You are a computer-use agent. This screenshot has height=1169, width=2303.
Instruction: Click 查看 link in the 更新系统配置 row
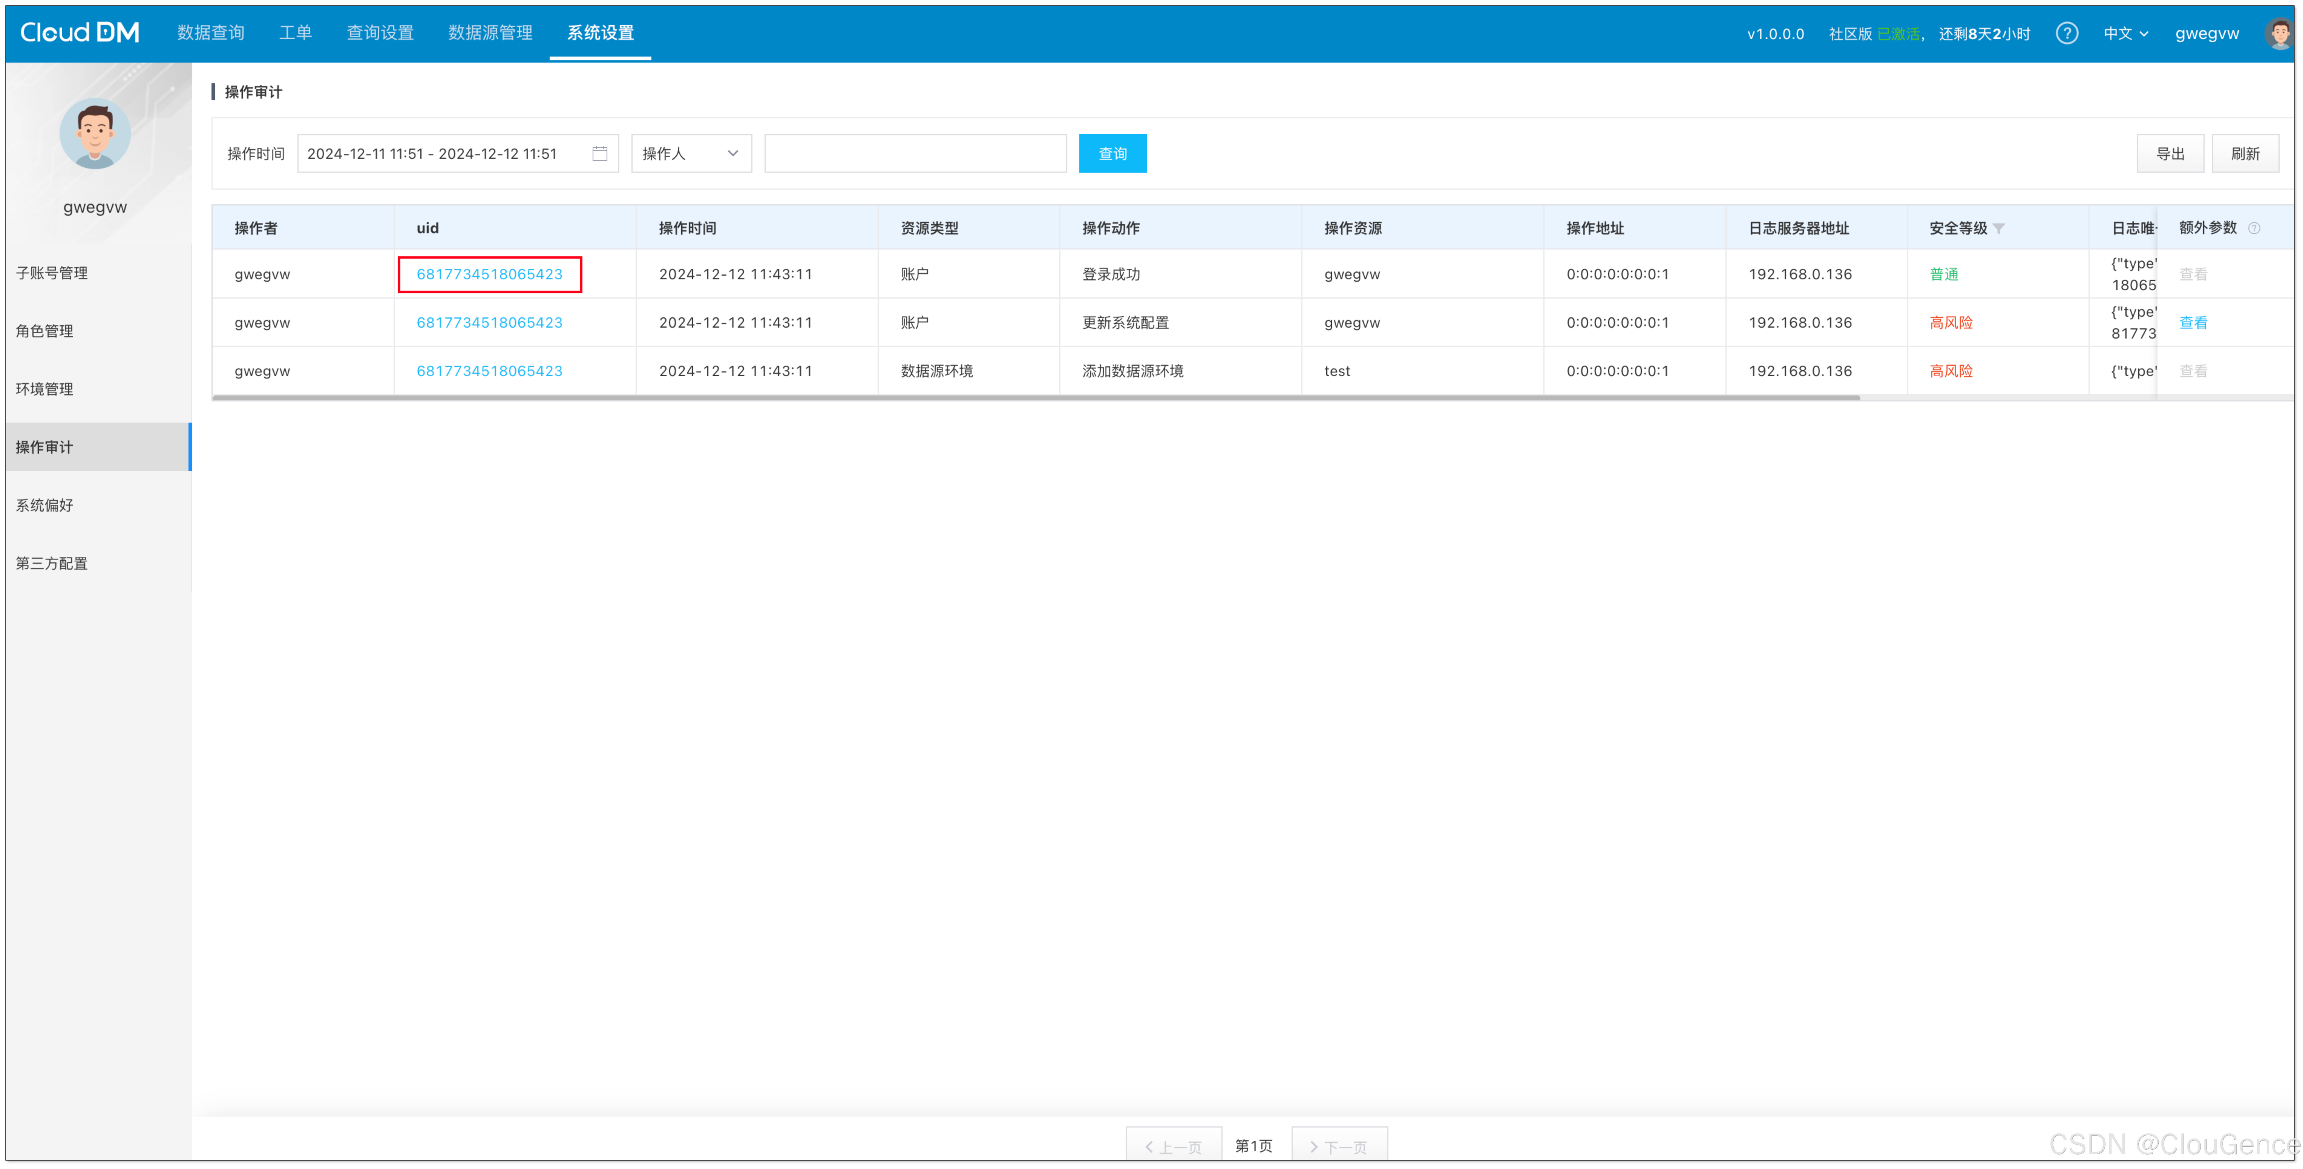(2193, 323)
